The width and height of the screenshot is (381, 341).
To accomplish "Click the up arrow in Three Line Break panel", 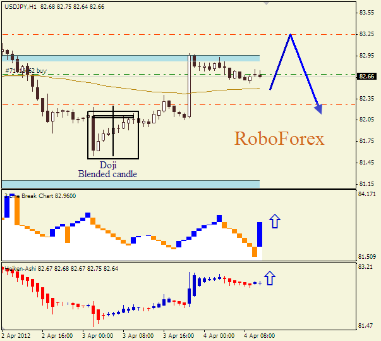I will click(275, 221).
